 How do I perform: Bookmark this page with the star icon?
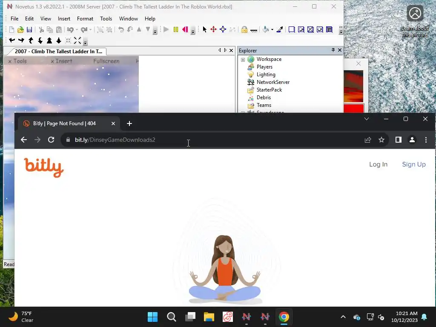tap(381, 140)
